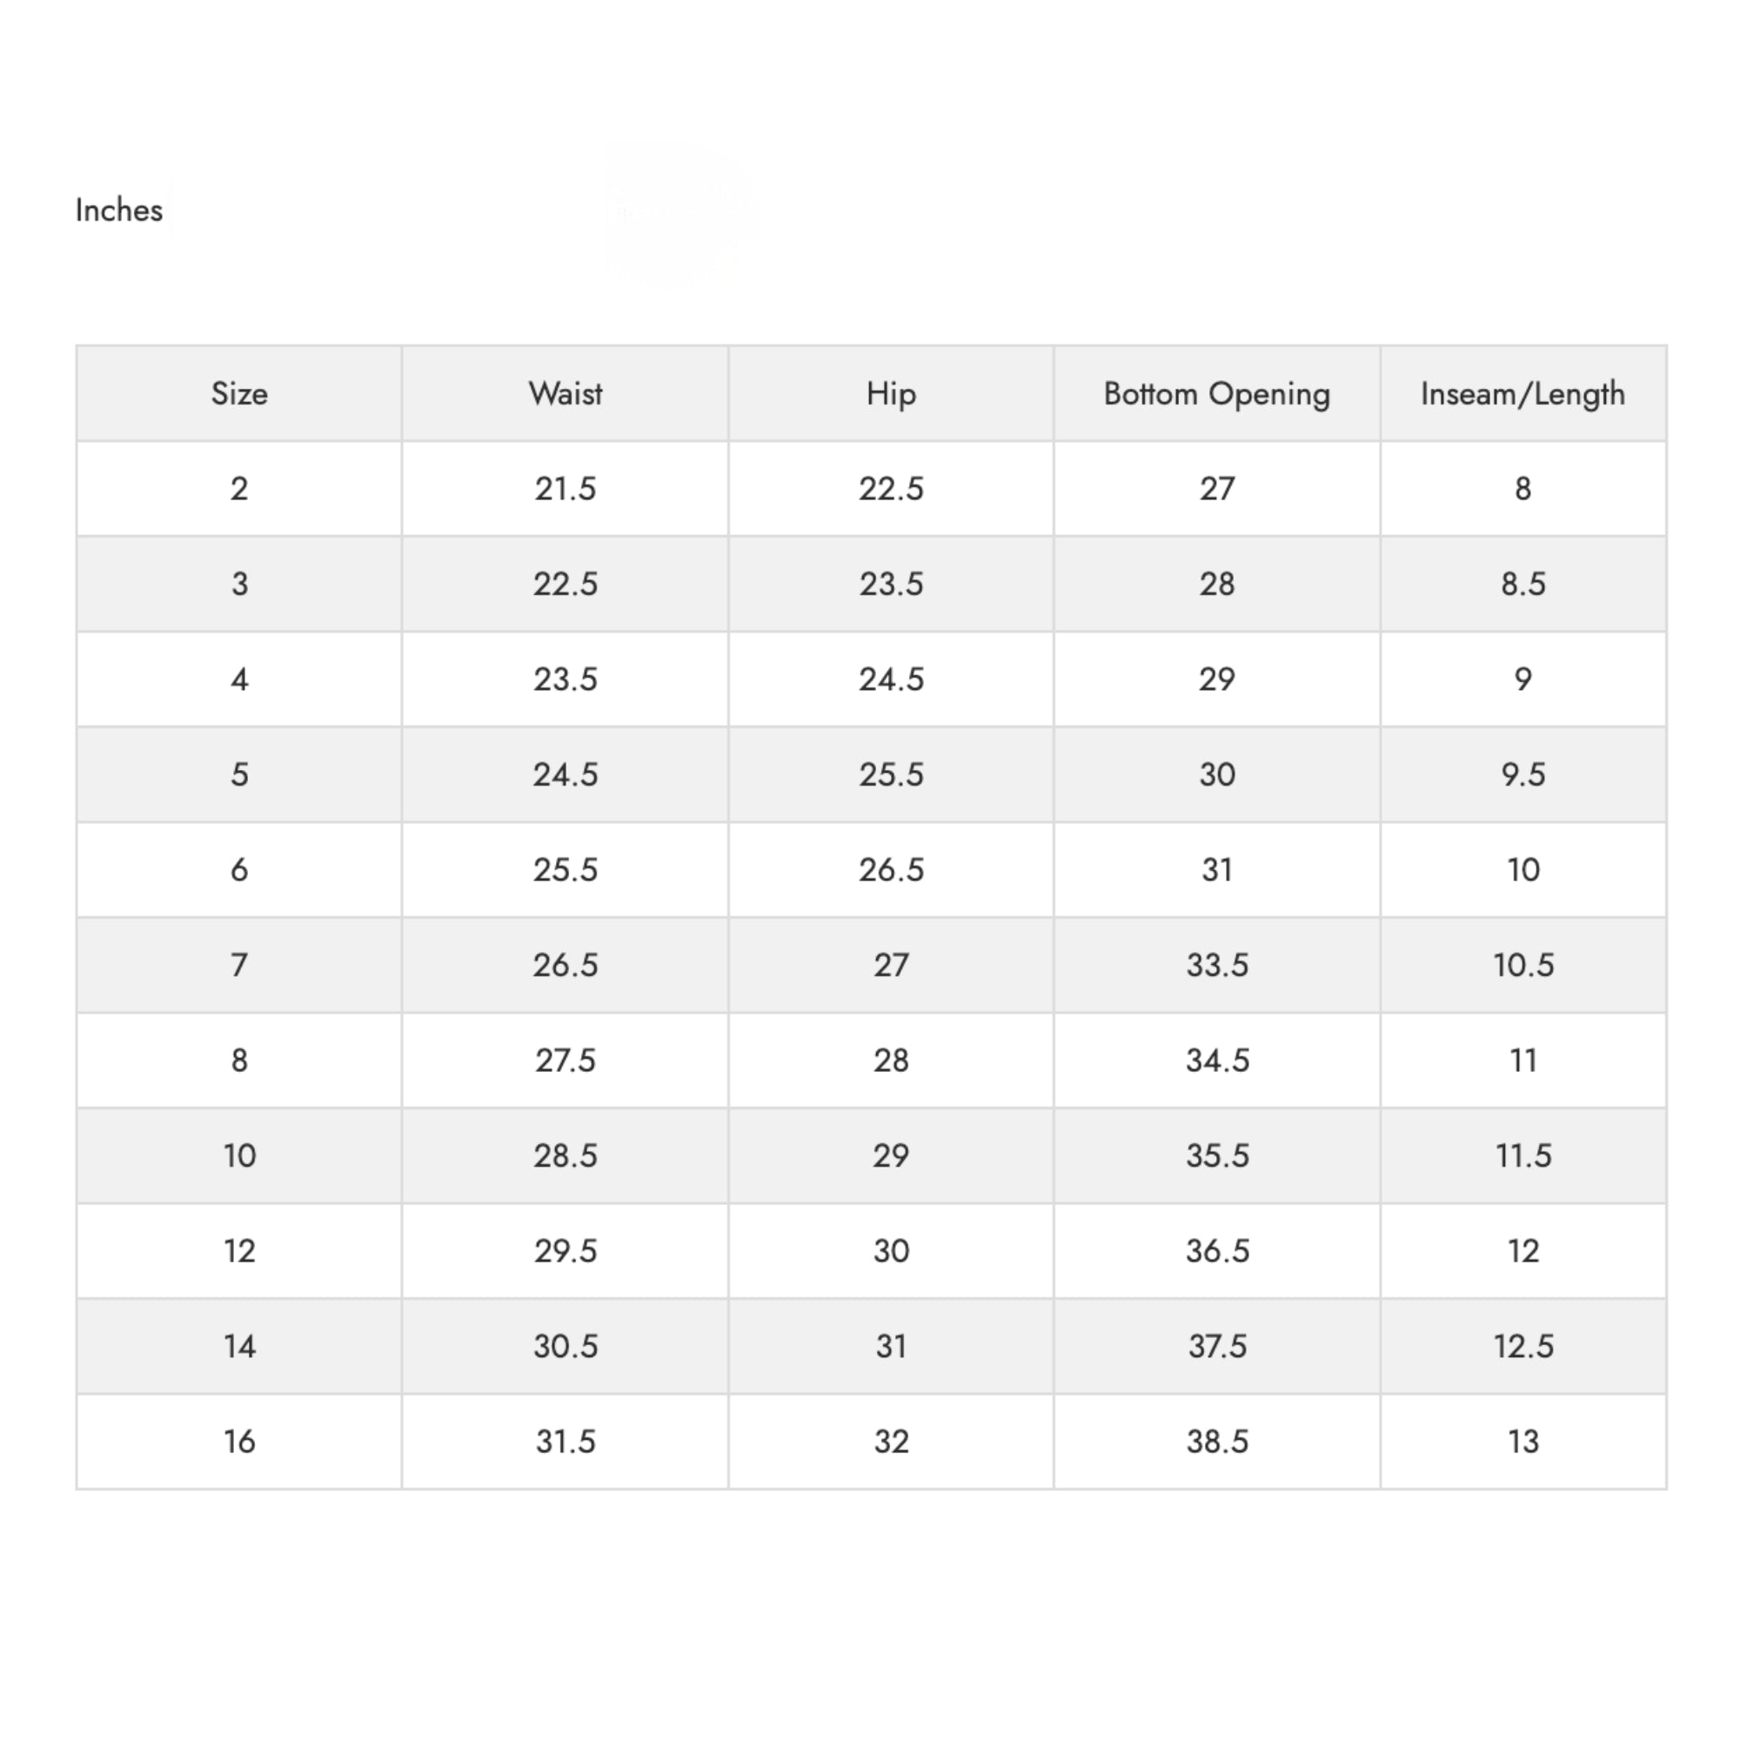Select bottom opening value 38.5

[x=1218, y=1442]
